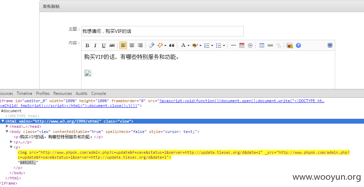
Task: Switch to the Resources tab
Action: pos(63,93)
